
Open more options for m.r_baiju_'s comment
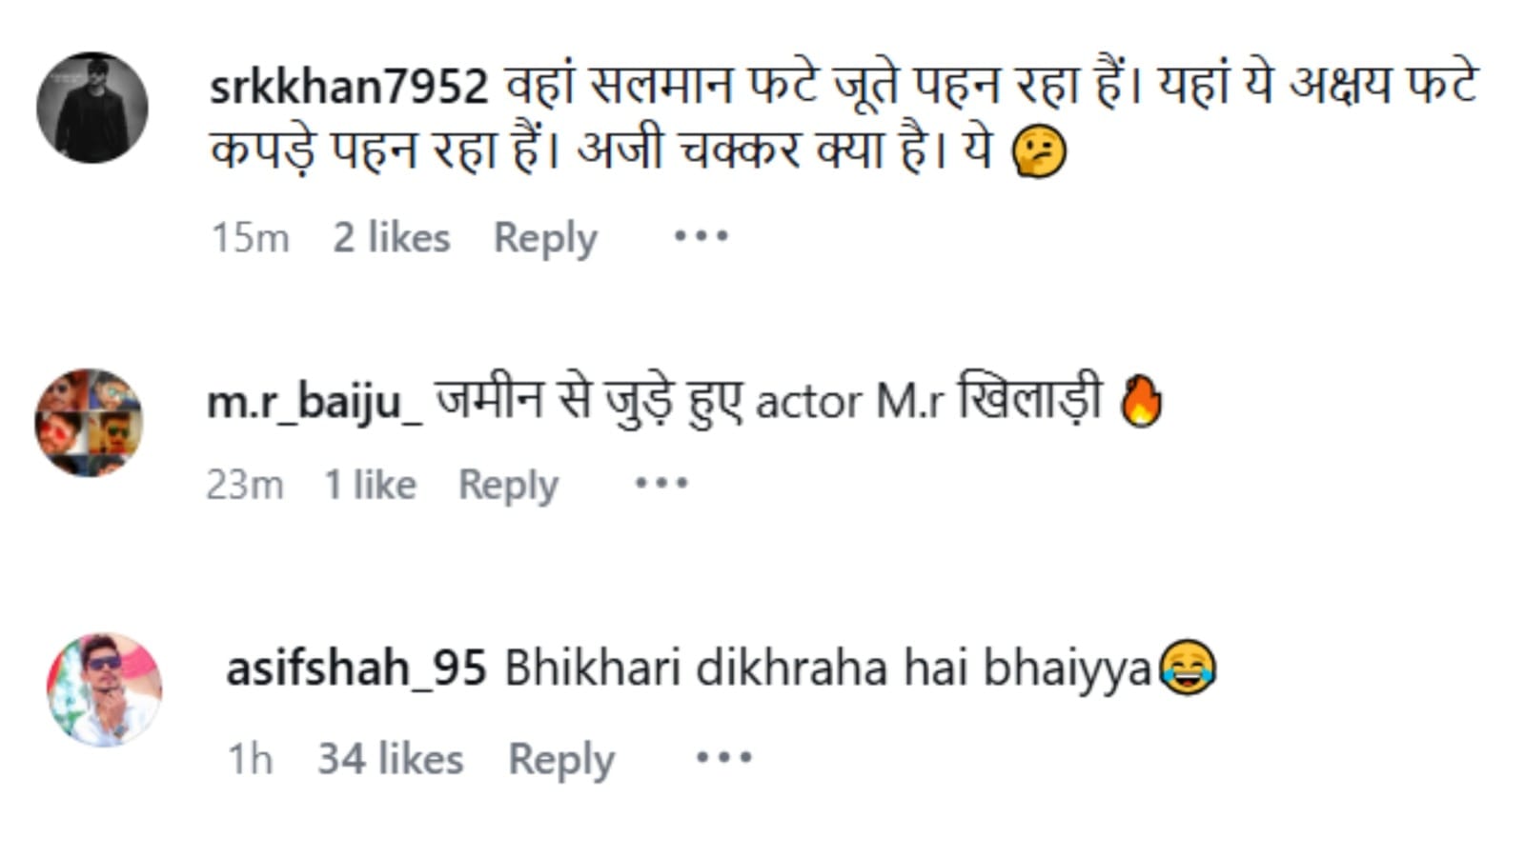(x=661, y=484)
